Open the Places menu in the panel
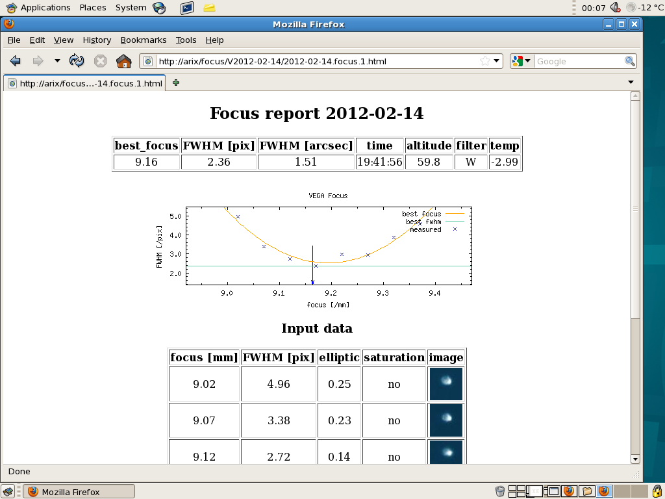 pos(93,8)
